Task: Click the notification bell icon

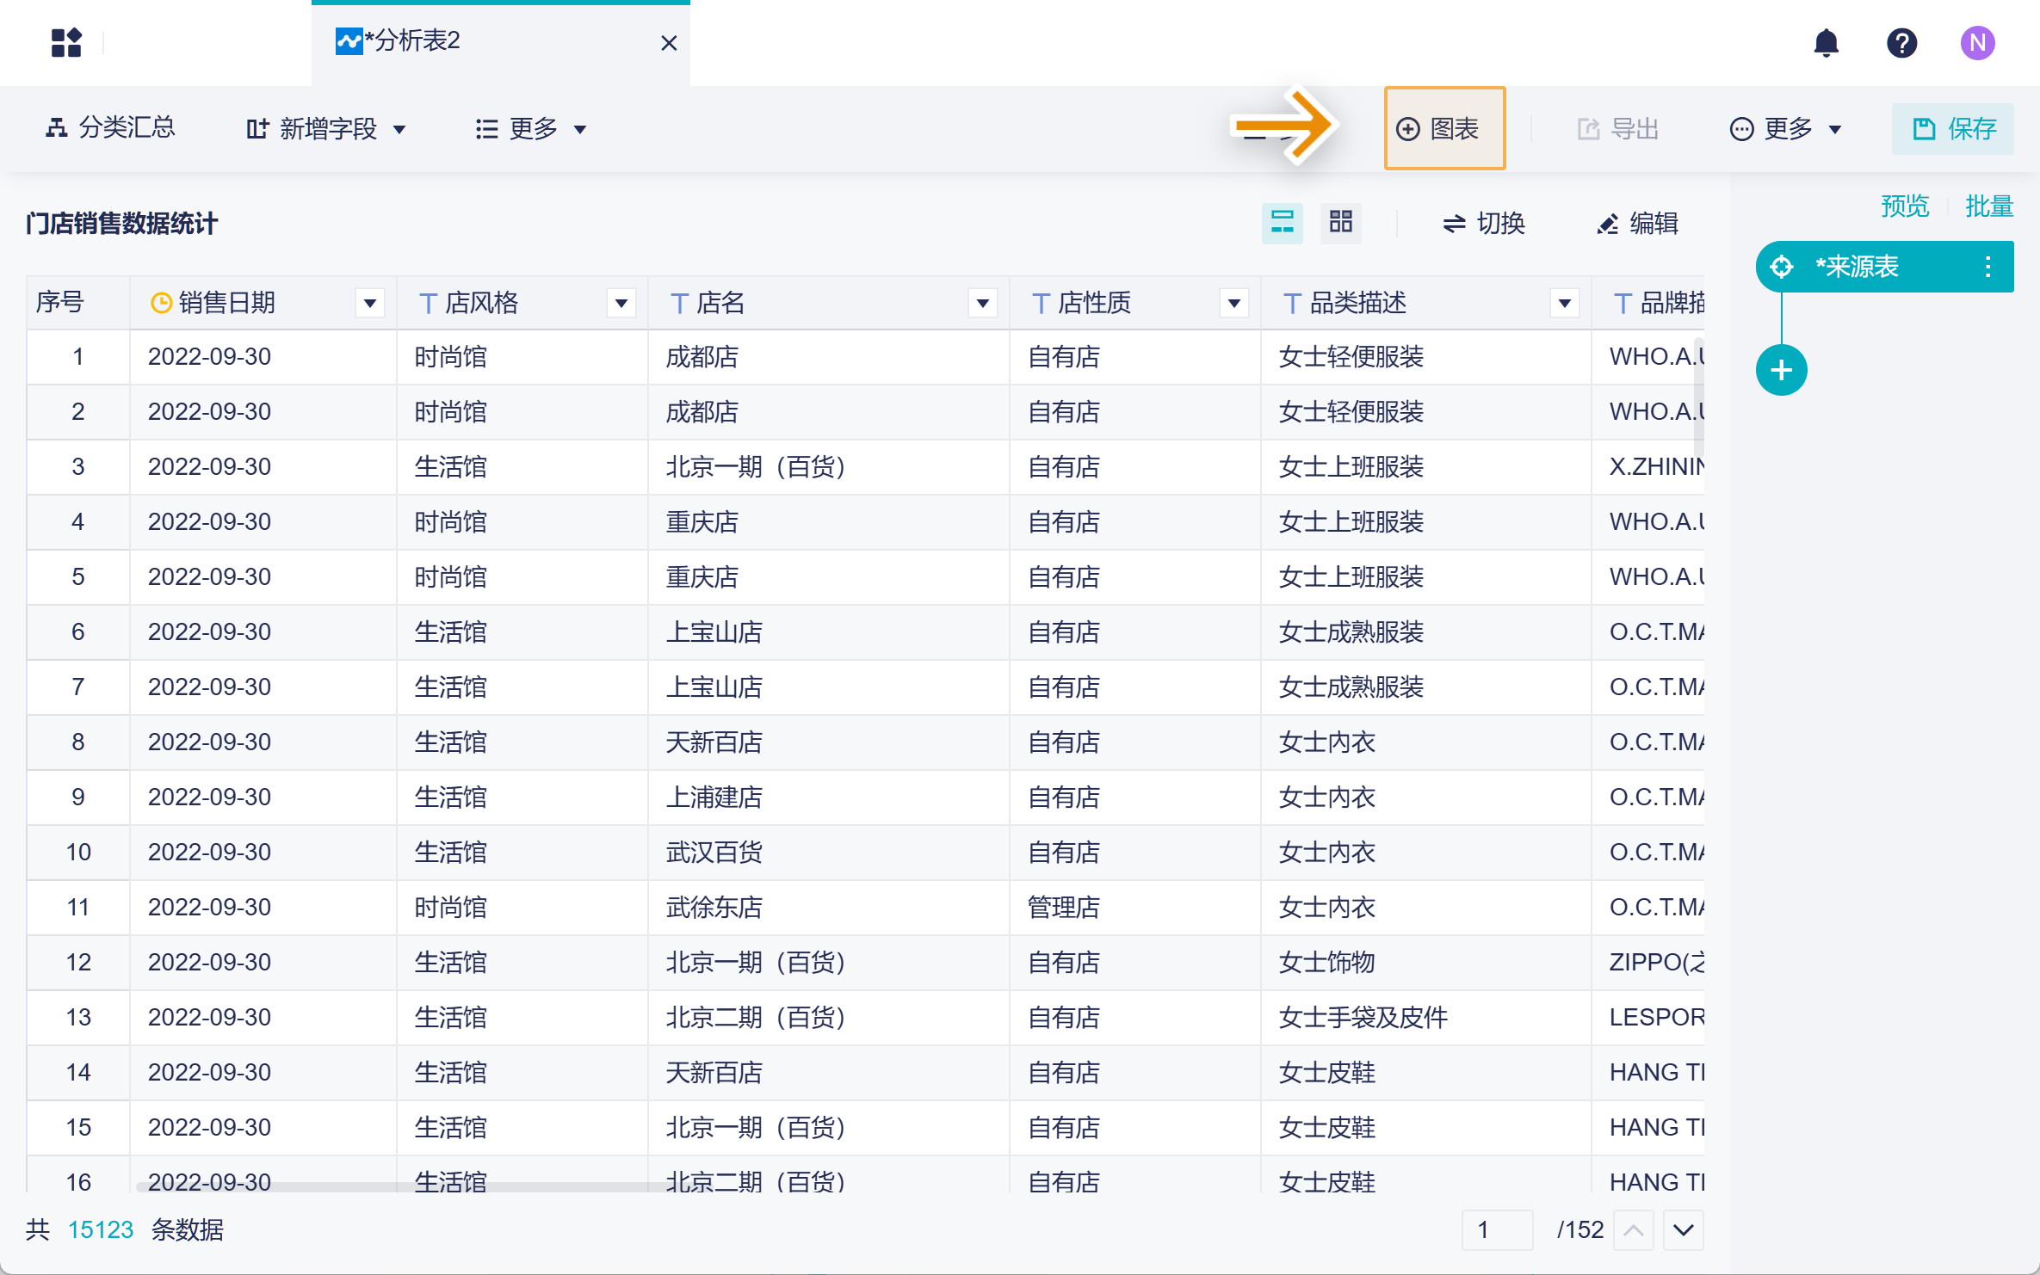Action: tap(1826, 42)
